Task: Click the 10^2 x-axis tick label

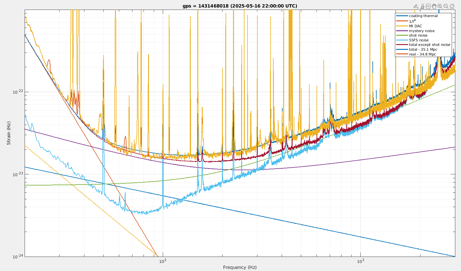Action: coord(162,261)
